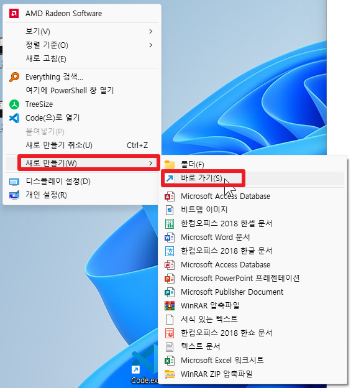This screenshot has width=351, height=388.
Task: Create new 한컴오피스 2018 한쇼 문서
Action: tap(252, 333)
